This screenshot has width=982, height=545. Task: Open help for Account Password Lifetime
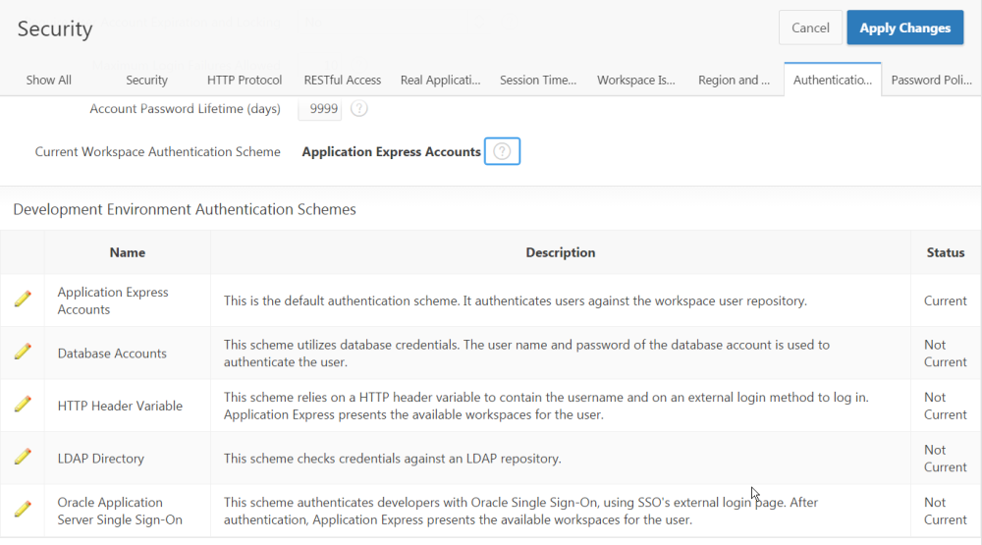pyautogui.click(x=358, y=108)
